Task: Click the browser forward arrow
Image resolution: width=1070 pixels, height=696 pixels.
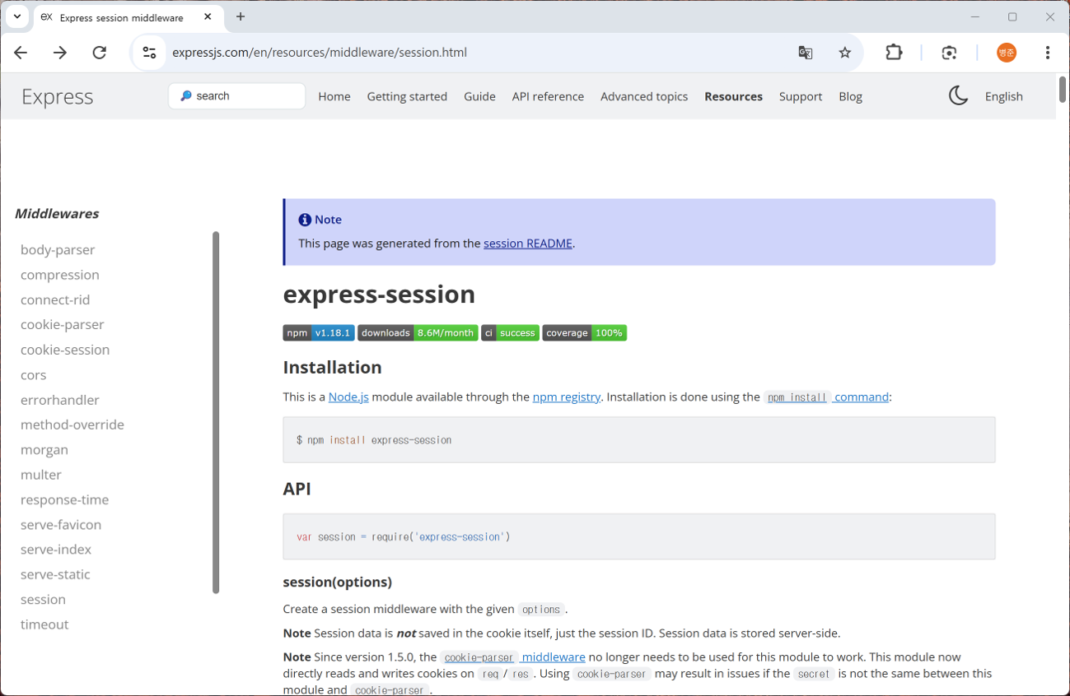Action: [x=60, y=53]
